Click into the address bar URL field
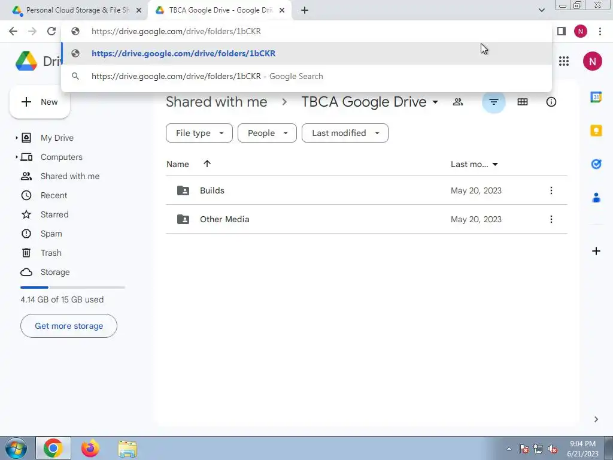 306,31
